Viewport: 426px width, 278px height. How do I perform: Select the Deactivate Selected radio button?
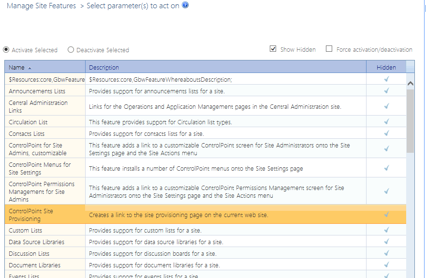[71, 50]
